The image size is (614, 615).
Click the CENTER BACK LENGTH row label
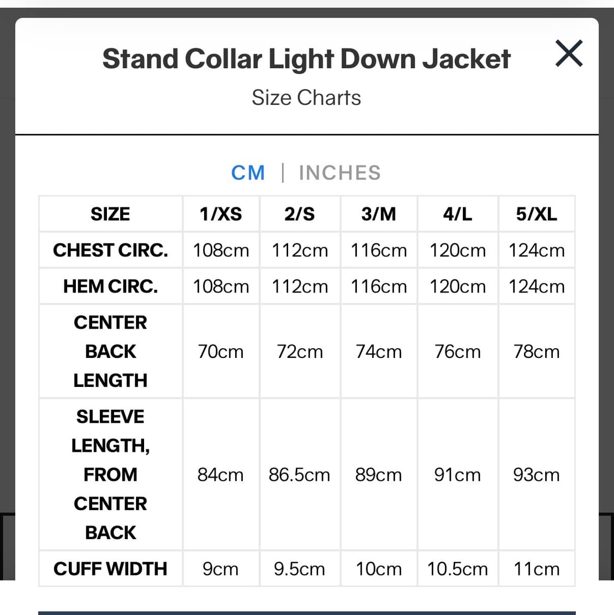[x=110, y=351]
